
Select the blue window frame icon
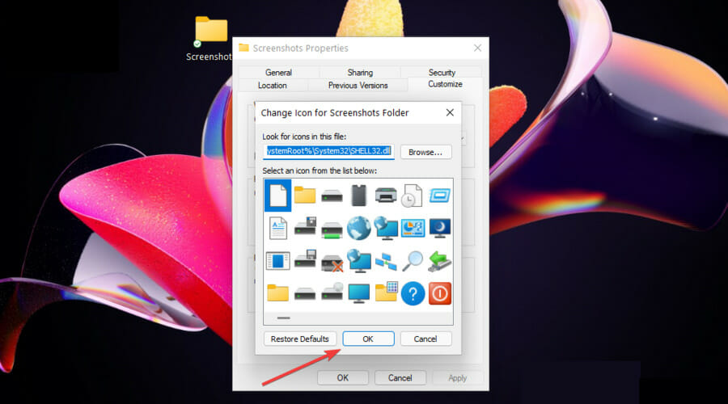[439, 196]
